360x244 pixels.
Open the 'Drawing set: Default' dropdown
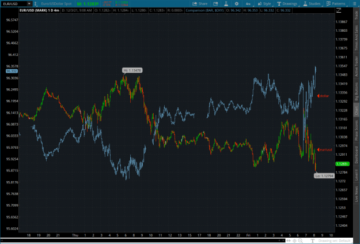point(334,241)
